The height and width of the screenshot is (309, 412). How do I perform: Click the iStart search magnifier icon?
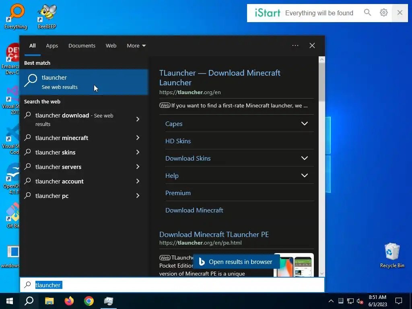[x=368, y=12]
